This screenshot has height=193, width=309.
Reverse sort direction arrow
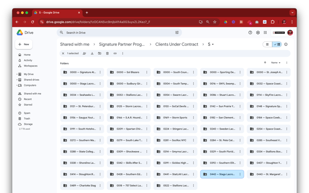(265, 63)
